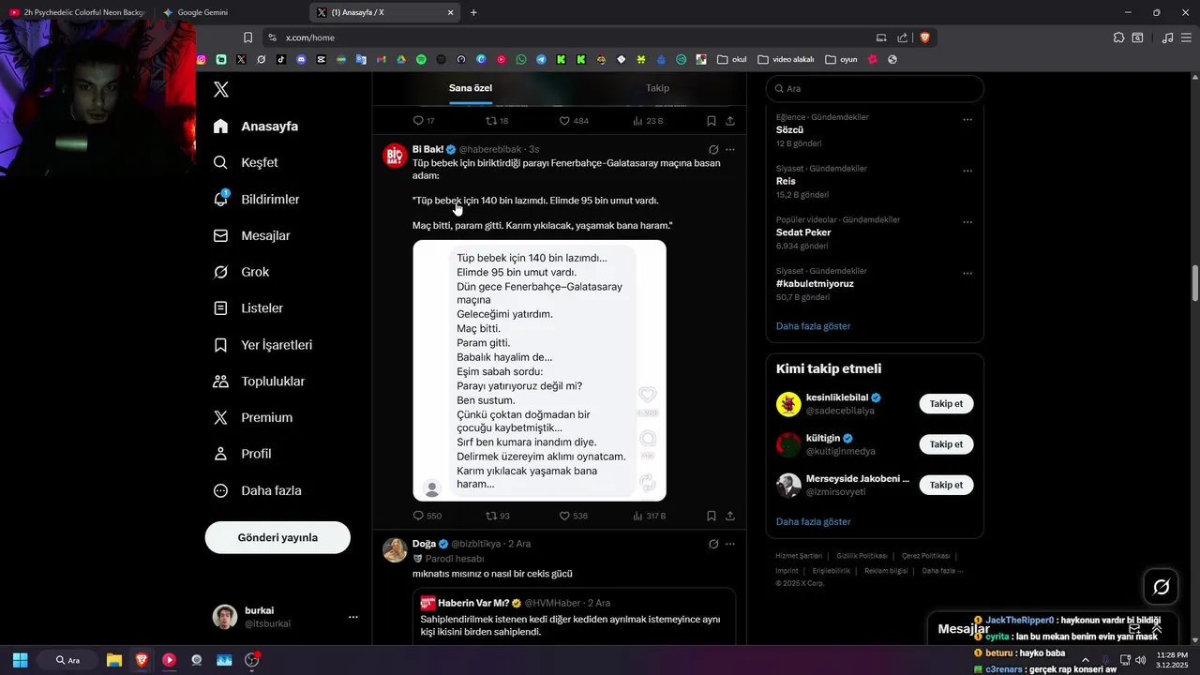Follow Merseyside Jakobeni with Takip et
Viewport: 1200px width, 675px height.
(x=946, y=485)
